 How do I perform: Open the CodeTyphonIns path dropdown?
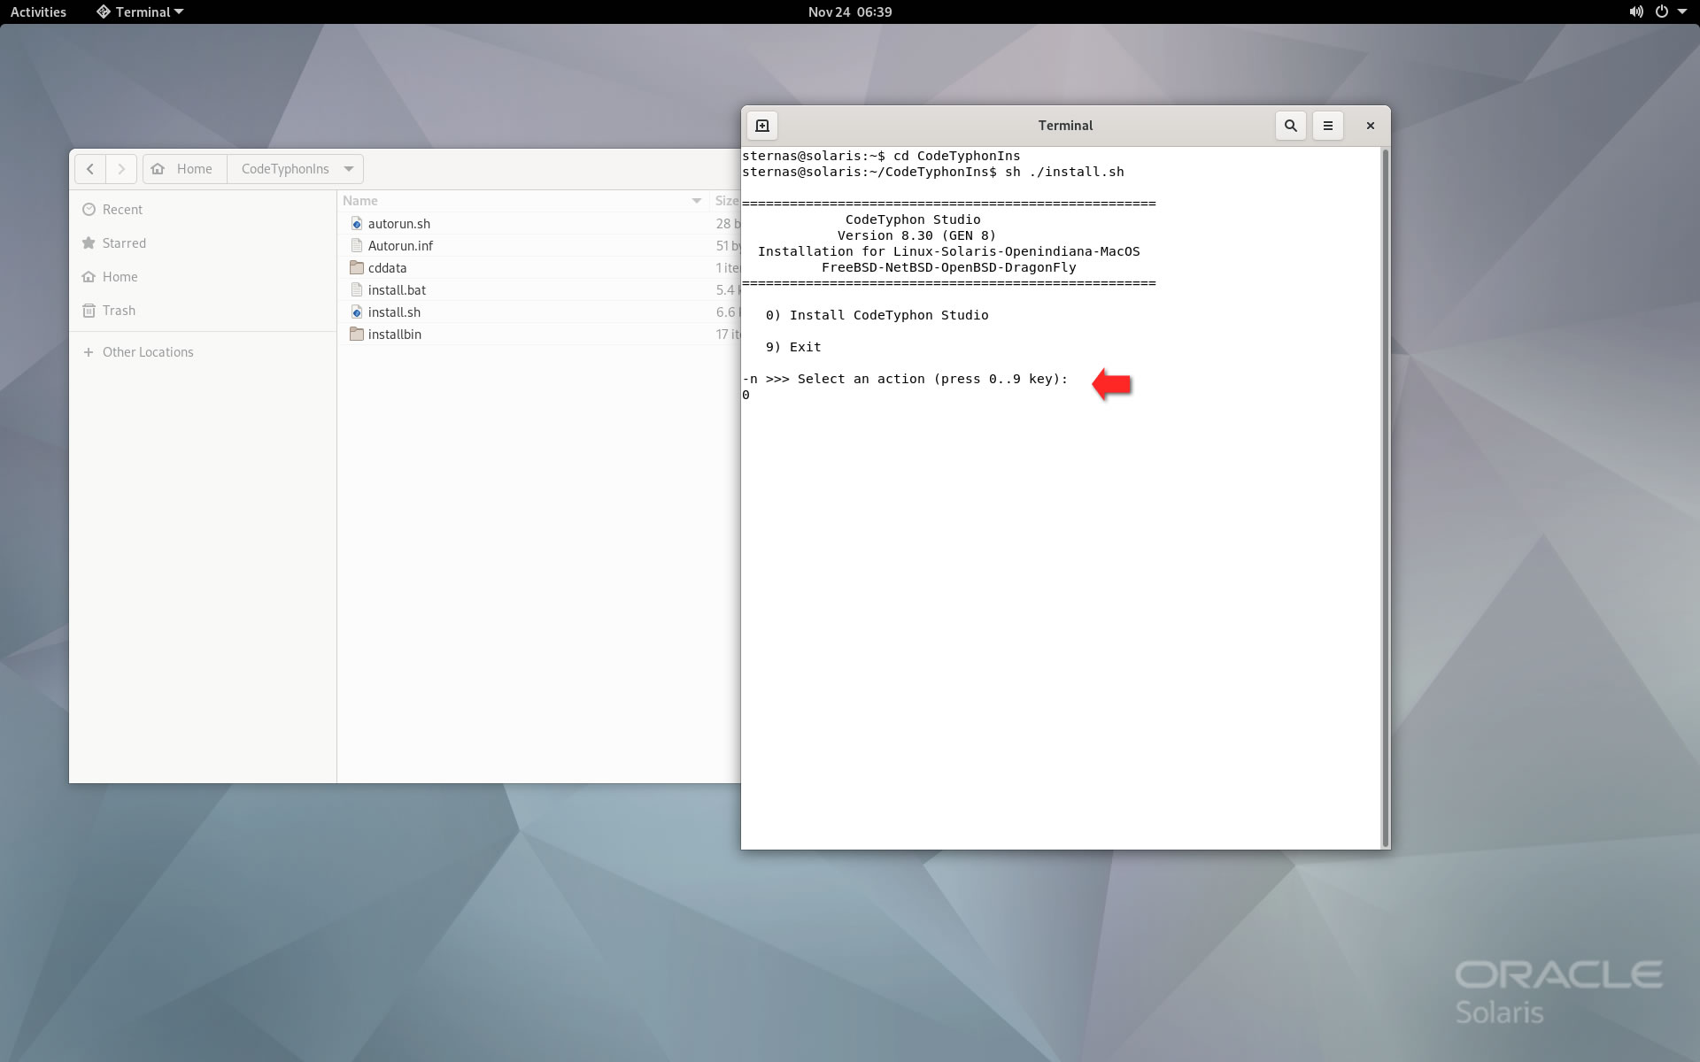[348, 169]
